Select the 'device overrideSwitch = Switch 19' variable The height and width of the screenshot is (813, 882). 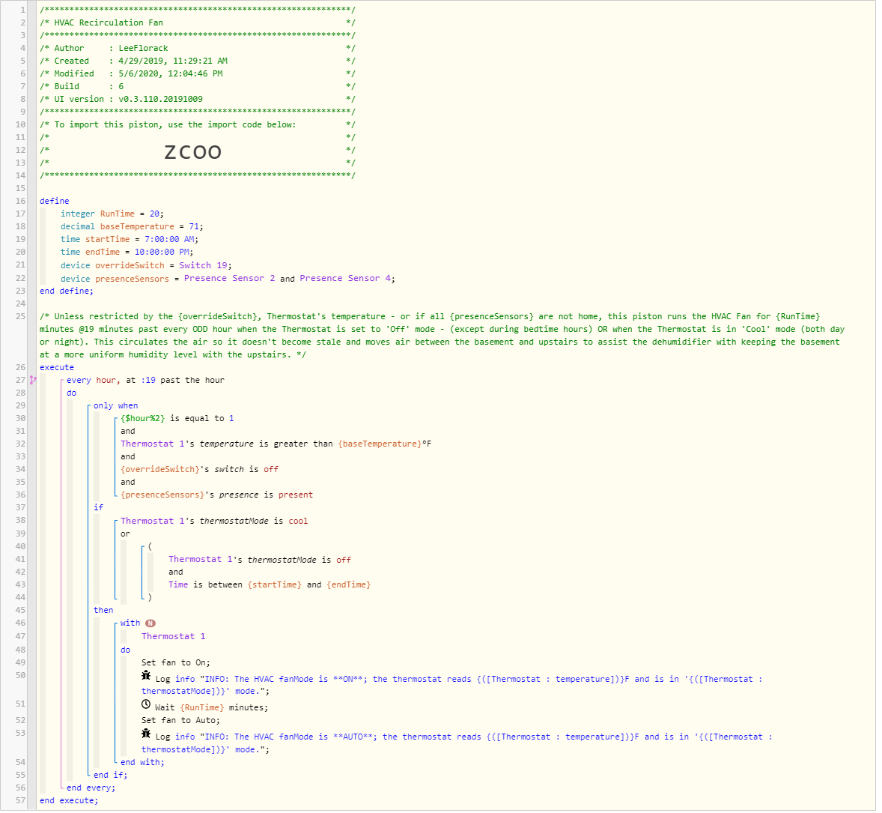(x=146, y=266)
